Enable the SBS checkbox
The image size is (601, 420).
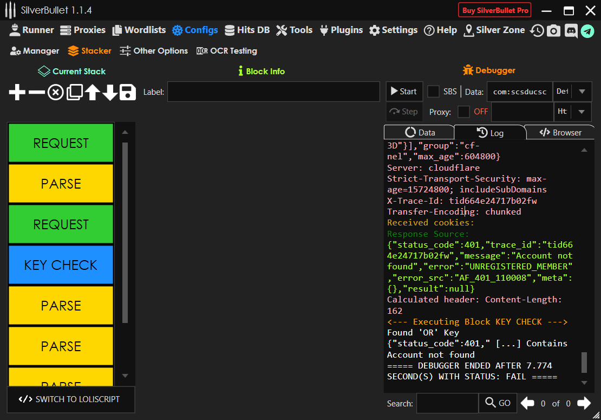(433, 92)
